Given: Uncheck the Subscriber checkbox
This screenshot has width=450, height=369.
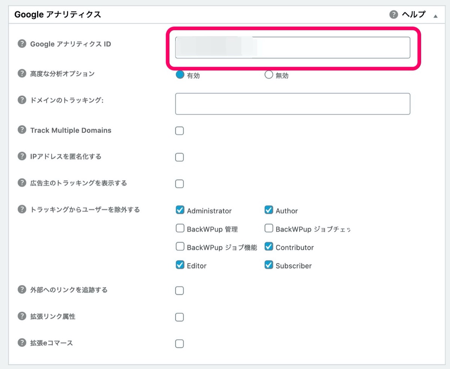Looking at the screenshot, I should (x=268, y=265).
